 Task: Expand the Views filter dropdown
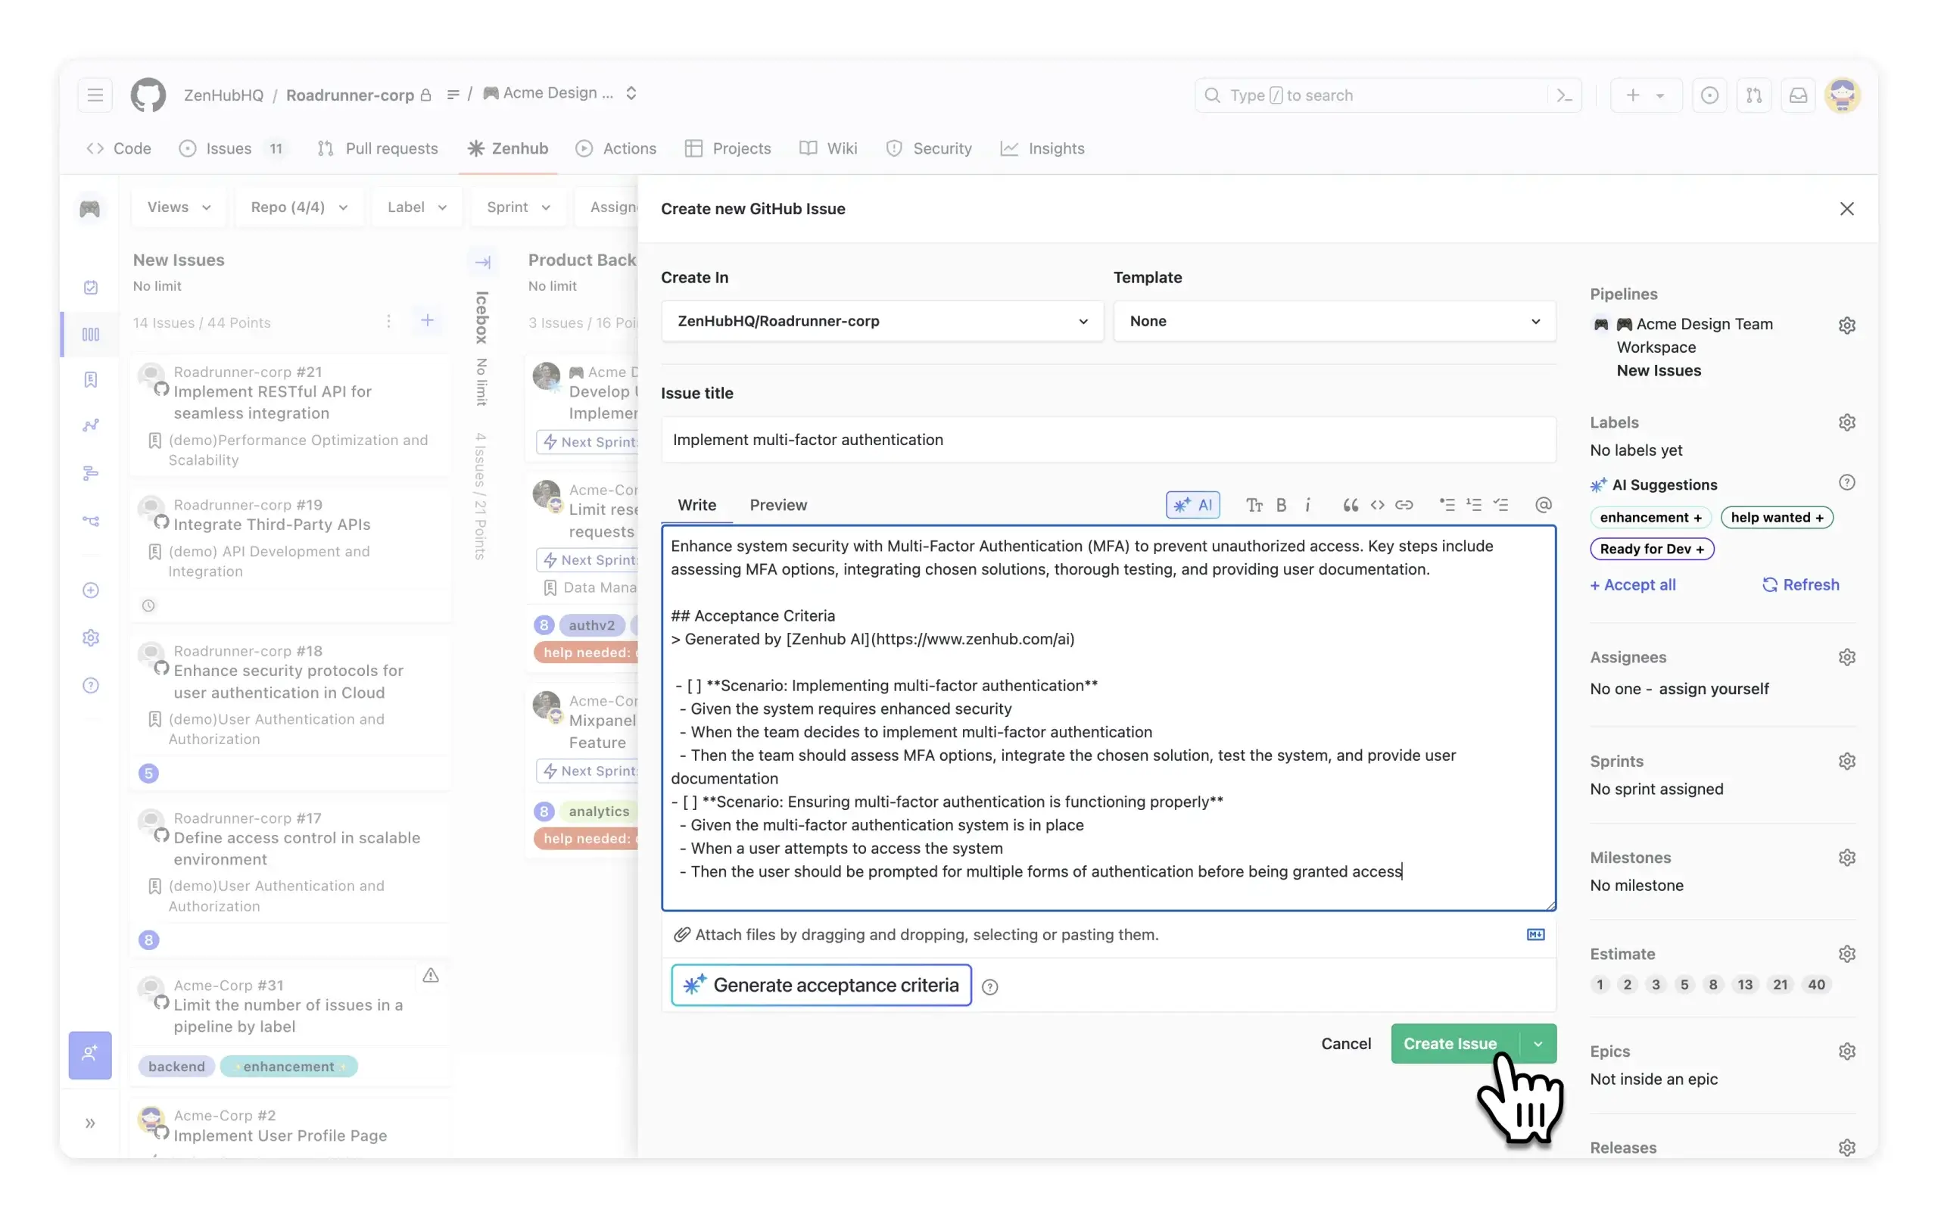pos(179,207)
